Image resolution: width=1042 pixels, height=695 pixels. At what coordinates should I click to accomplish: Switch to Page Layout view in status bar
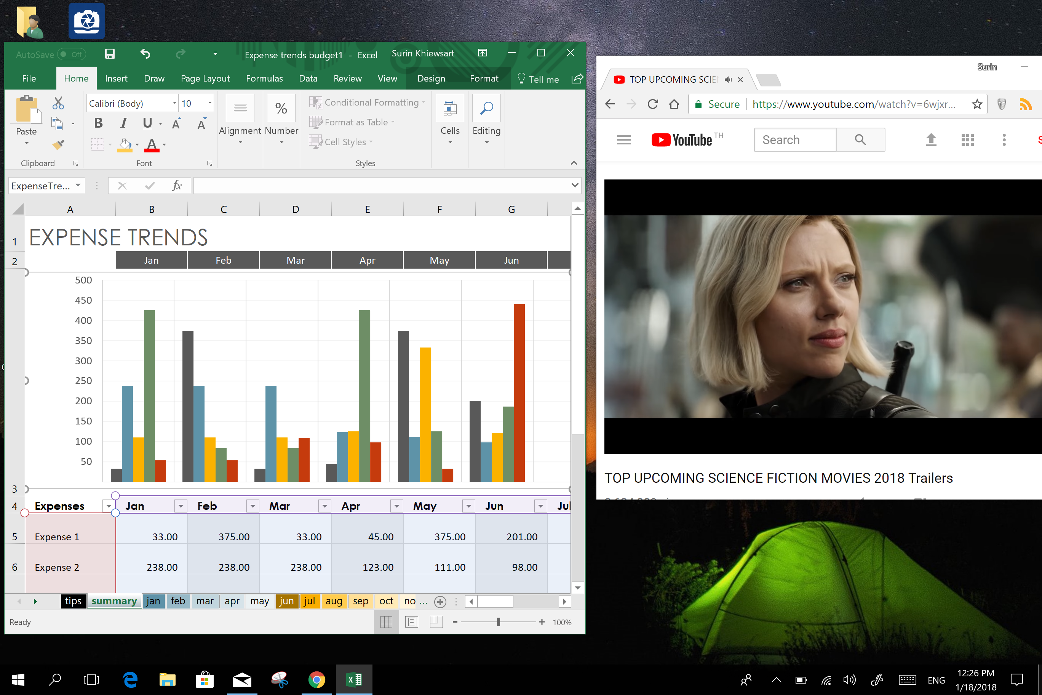[412, 622]
